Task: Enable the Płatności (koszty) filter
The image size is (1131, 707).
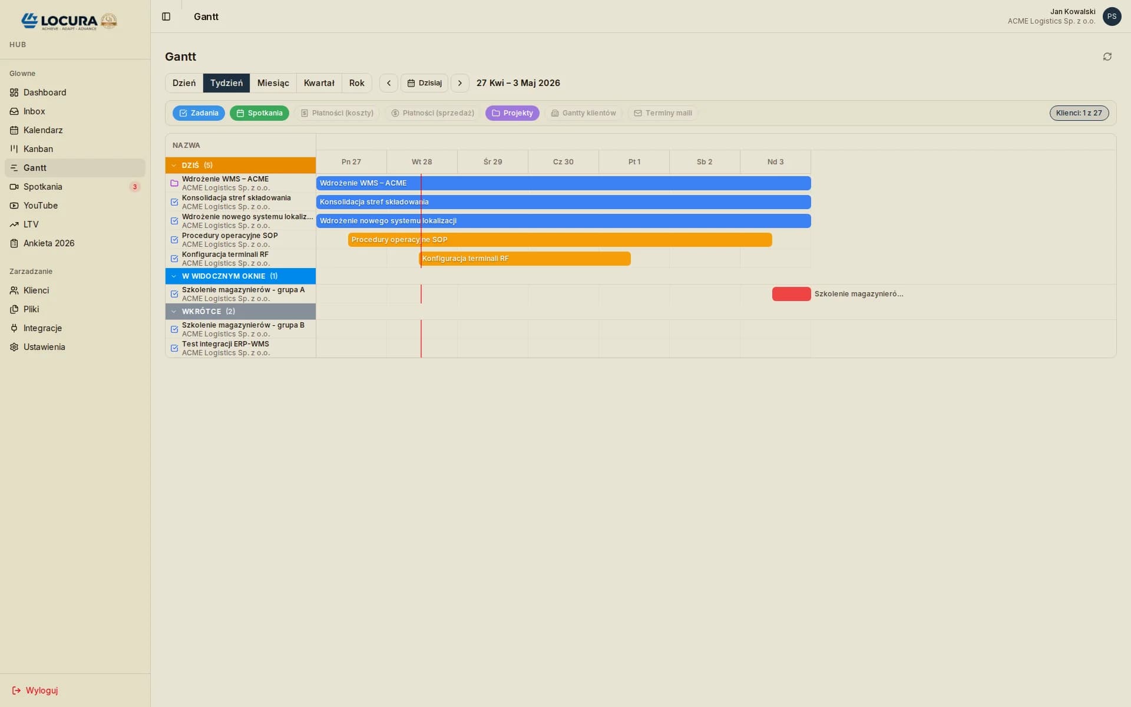Action: point(336,113)
